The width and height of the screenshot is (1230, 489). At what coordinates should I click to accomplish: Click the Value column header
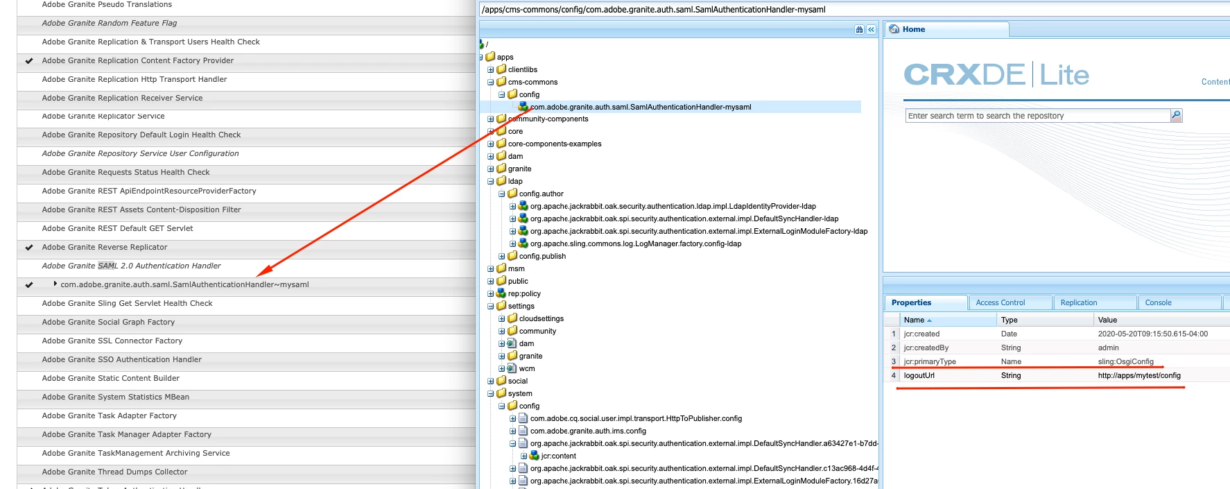(1162, 320)
